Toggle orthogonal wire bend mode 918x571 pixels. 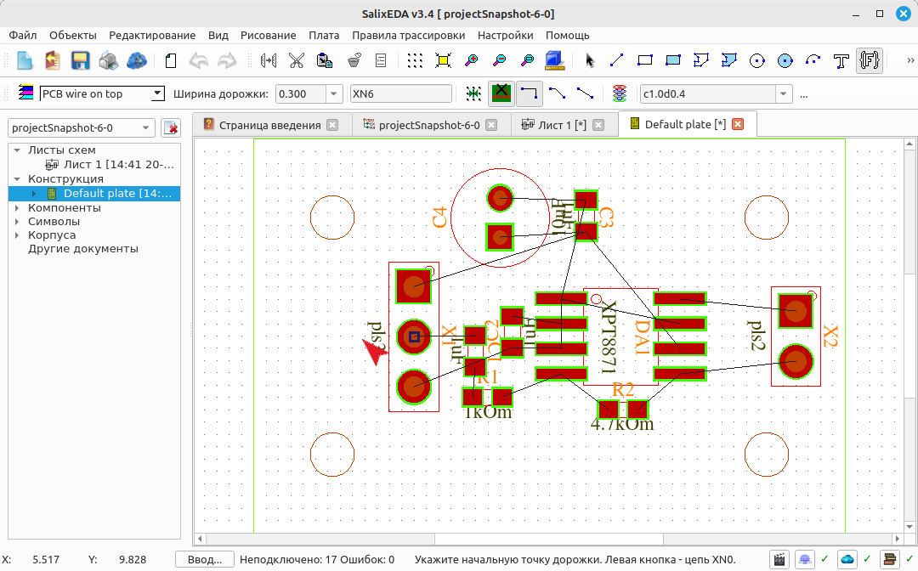pos(529,93)
